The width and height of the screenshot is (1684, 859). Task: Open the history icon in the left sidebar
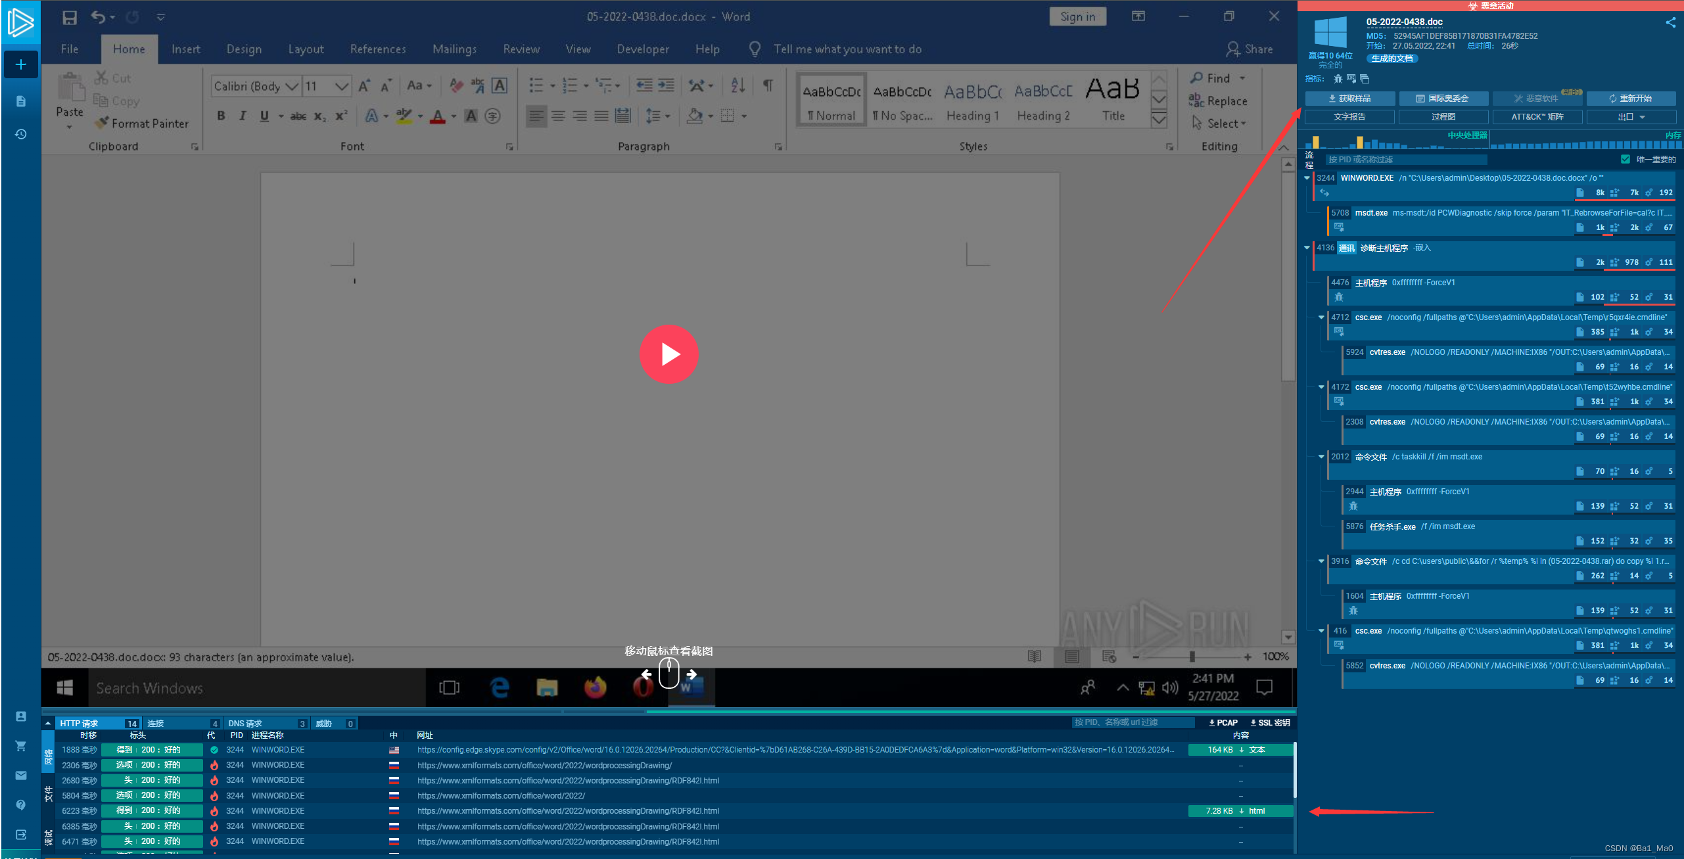tap(21, 134)
